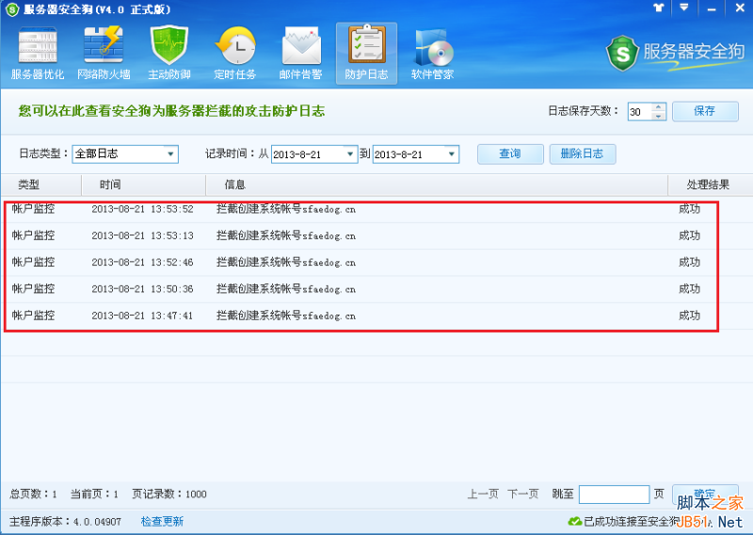
Task: Click the 保存 save button
Action: tap(705, 111)
